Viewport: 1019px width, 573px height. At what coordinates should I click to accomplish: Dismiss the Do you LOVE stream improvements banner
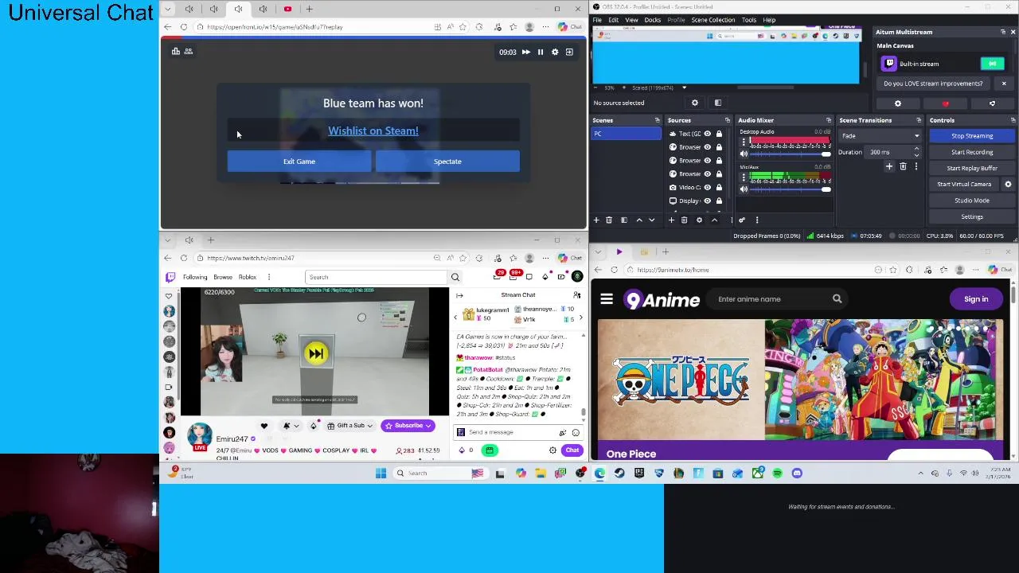(x=1004, y=84)
